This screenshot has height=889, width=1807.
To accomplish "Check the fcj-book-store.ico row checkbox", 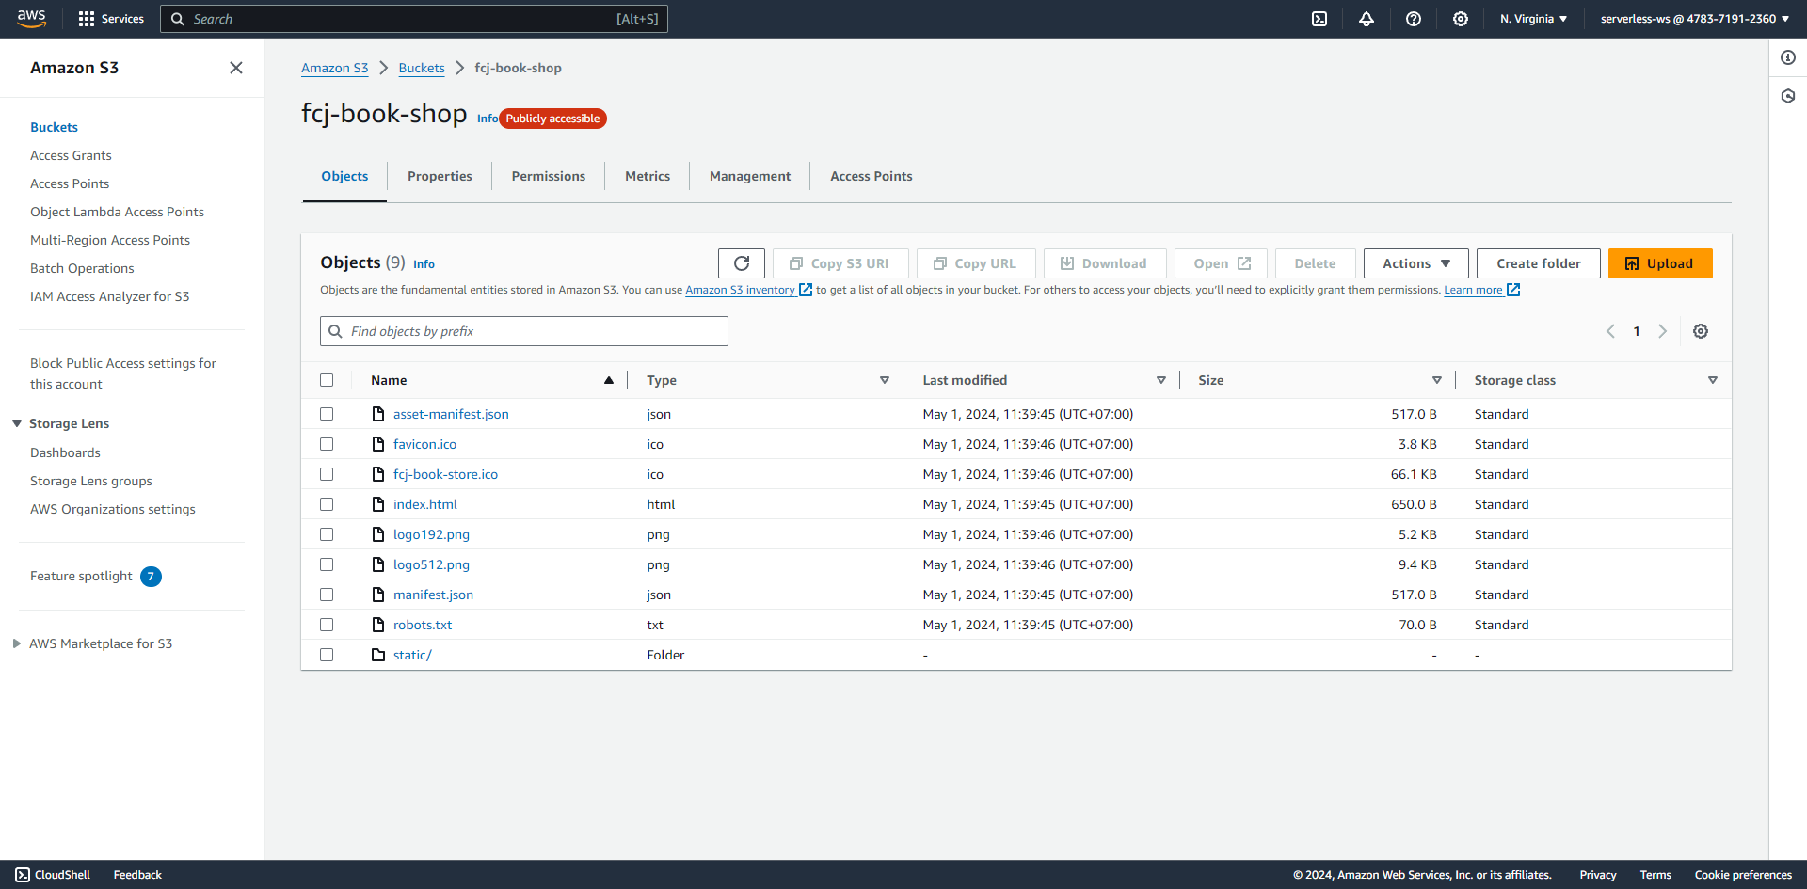I will [x=327, y=474].
